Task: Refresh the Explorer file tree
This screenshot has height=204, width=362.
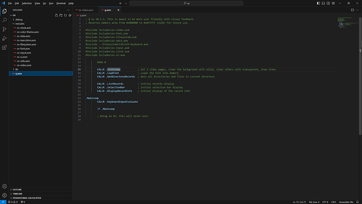Action: tap(66, 15)
